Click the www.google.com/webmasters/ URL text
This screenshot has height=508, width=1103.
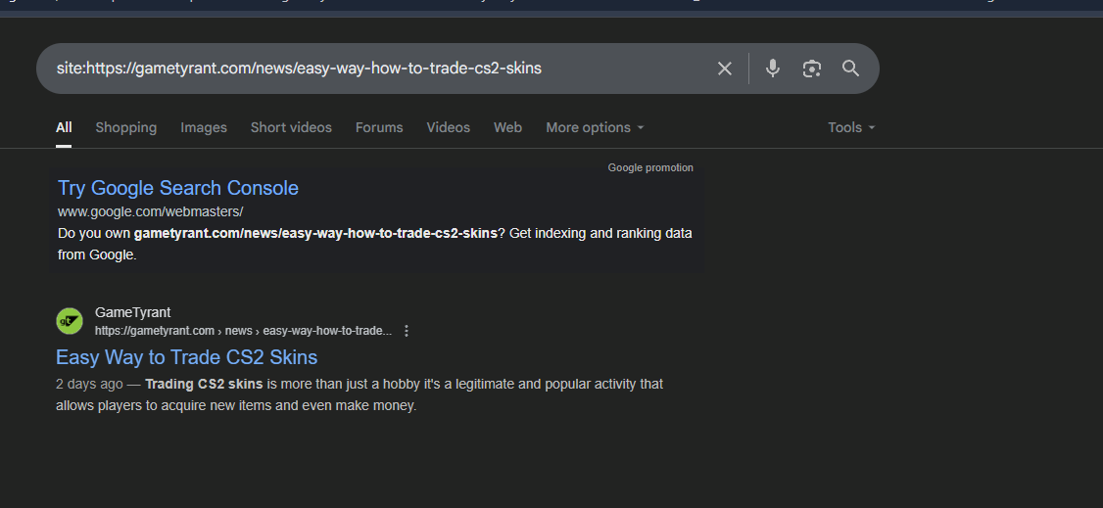coord(151,211)
